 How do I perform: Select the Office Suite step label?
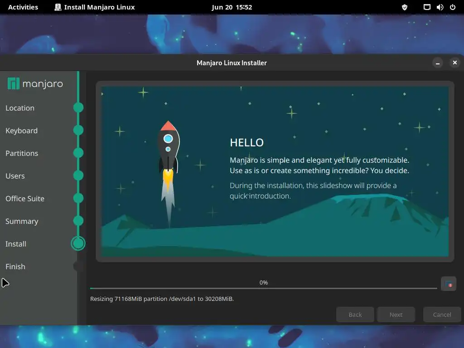pyautogui.click(x=25, y=198)
